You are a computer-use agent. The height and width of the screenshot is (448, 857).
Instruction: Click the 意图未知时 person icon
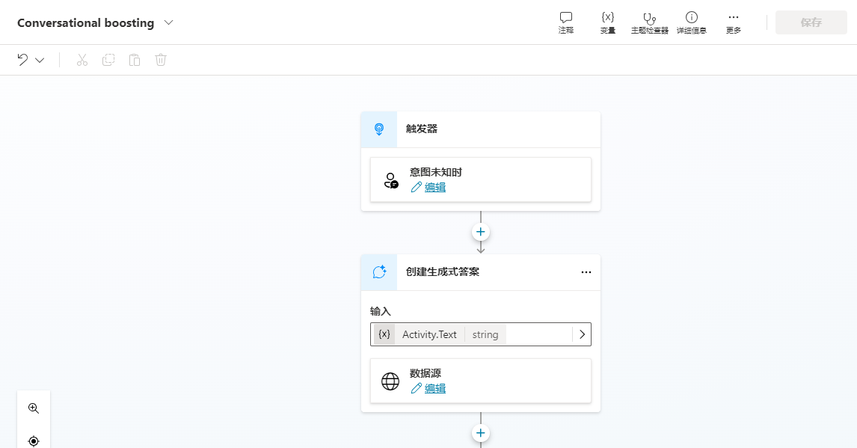click(391, 180)
